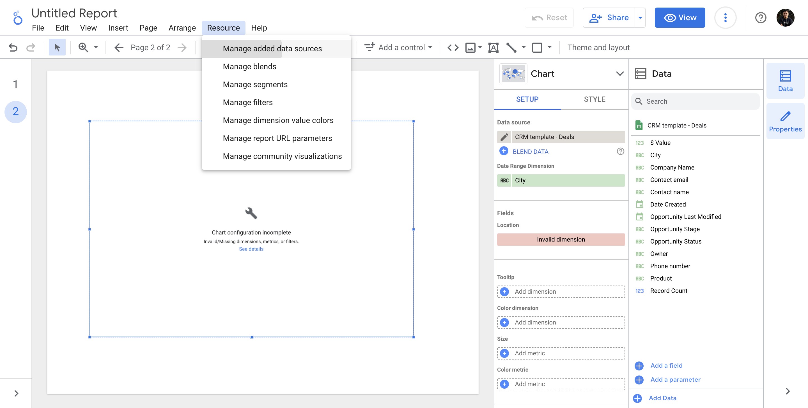This screenshot has height=408, width=808.
Task: Select page 1 thumbnail in page navigator
Action: tap(15, 84)
